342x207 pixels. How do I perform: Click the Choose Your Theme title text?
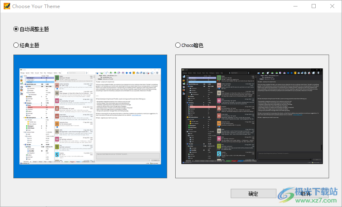pos(36,6)
